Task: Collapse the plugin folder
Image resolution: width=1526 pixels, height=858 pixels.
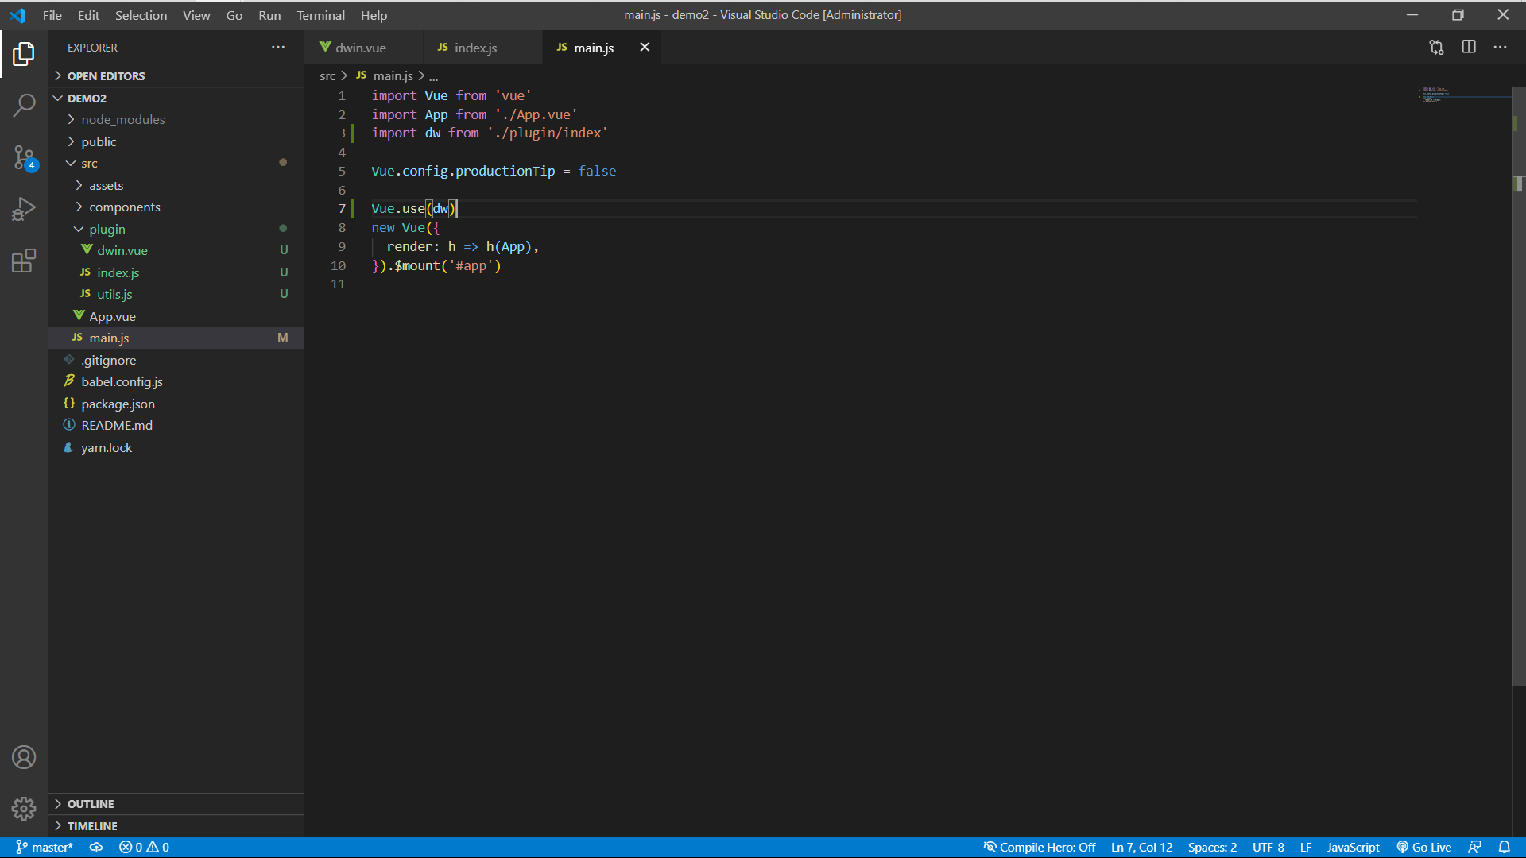Action: point(176,229)
